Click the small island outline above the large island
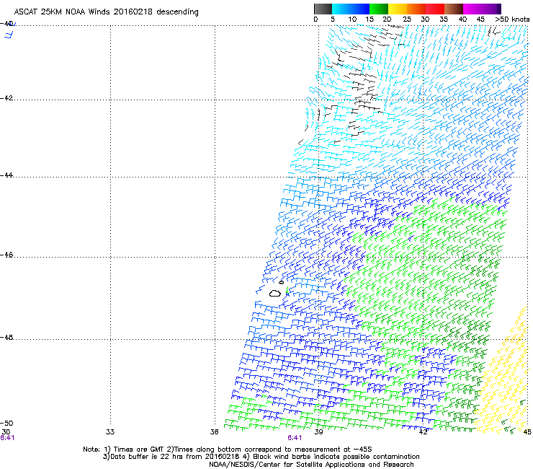Screen dimensions: 533x469 [281, 282]
